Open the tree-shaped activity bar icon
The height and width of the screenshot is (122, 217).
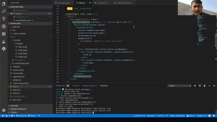click(4, 49)
